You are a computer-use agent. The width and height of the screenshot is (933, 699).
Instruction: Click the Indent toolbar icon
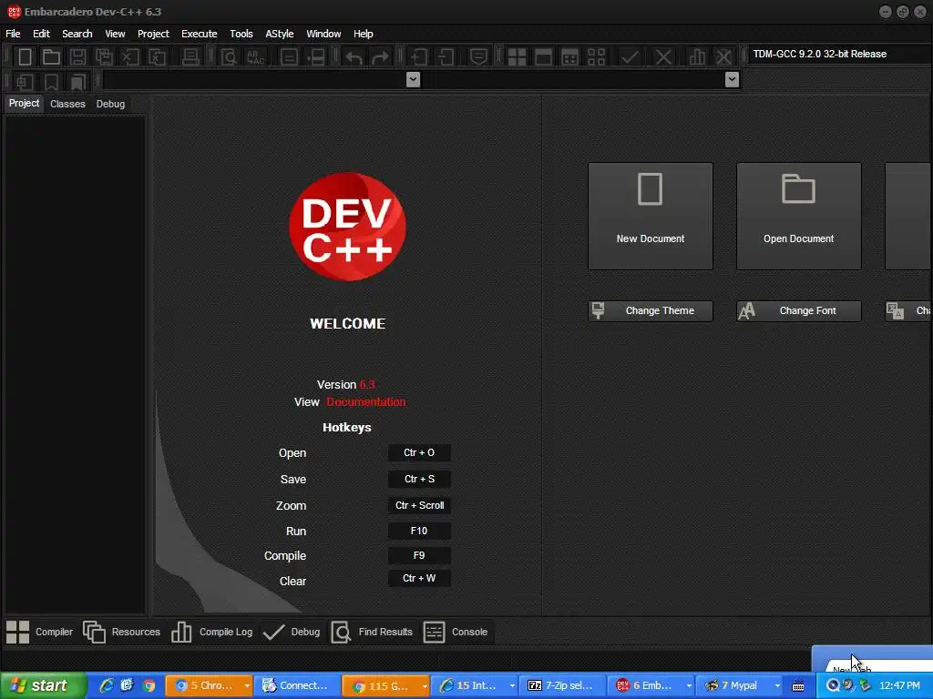coord(419,57)
